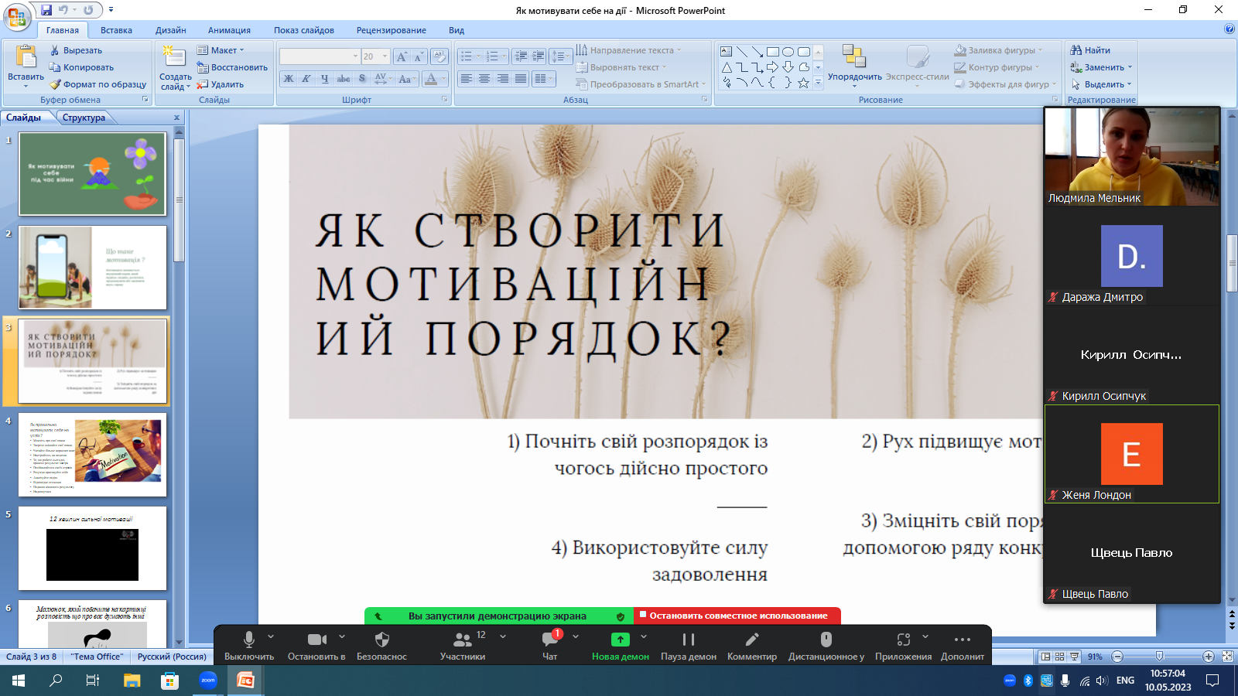The width and height of the screenshot is (1238, 696).
Task: Increase font size with the grow font icon
Action: 402,56
